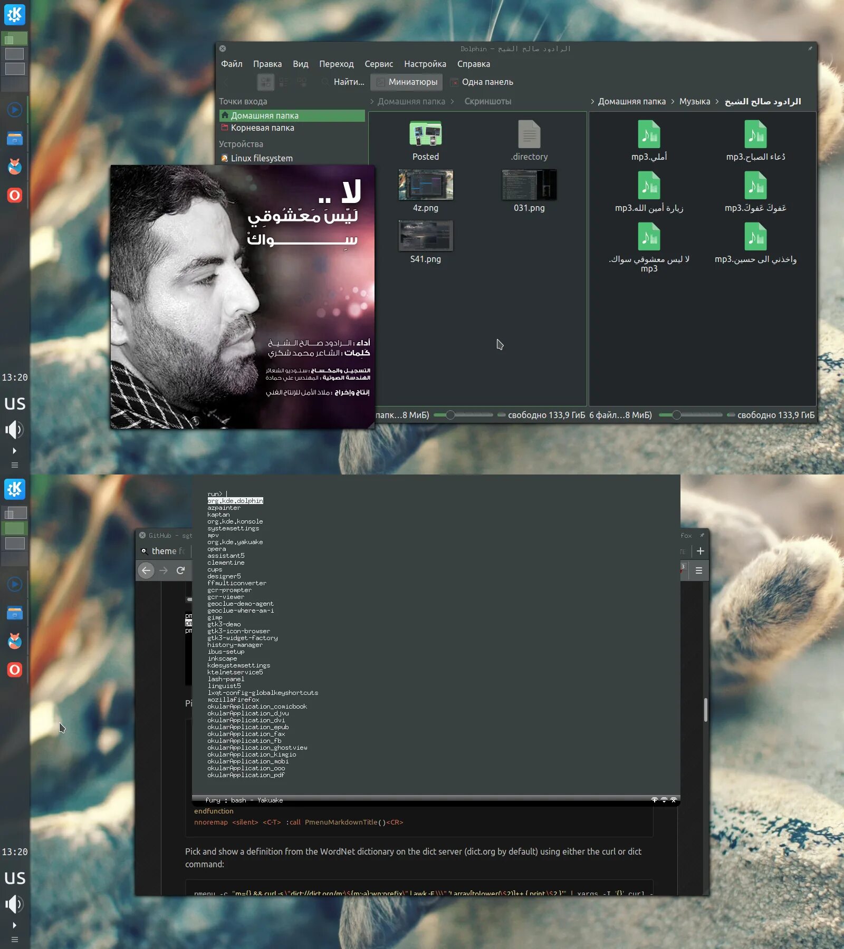The image size is (844, 949).
Task: Click the volume speaker icon above the Dolphin-side panel tray arrow
Action: click(x=14, y=430)
